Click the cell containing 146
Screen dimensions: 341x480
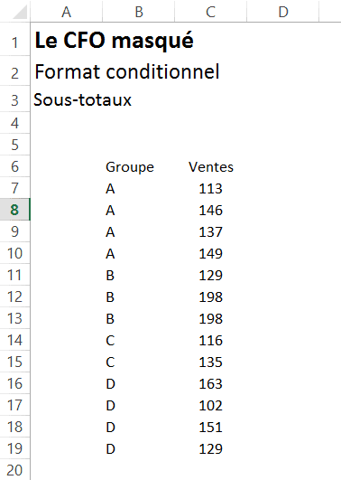click(x=210, y=210)
